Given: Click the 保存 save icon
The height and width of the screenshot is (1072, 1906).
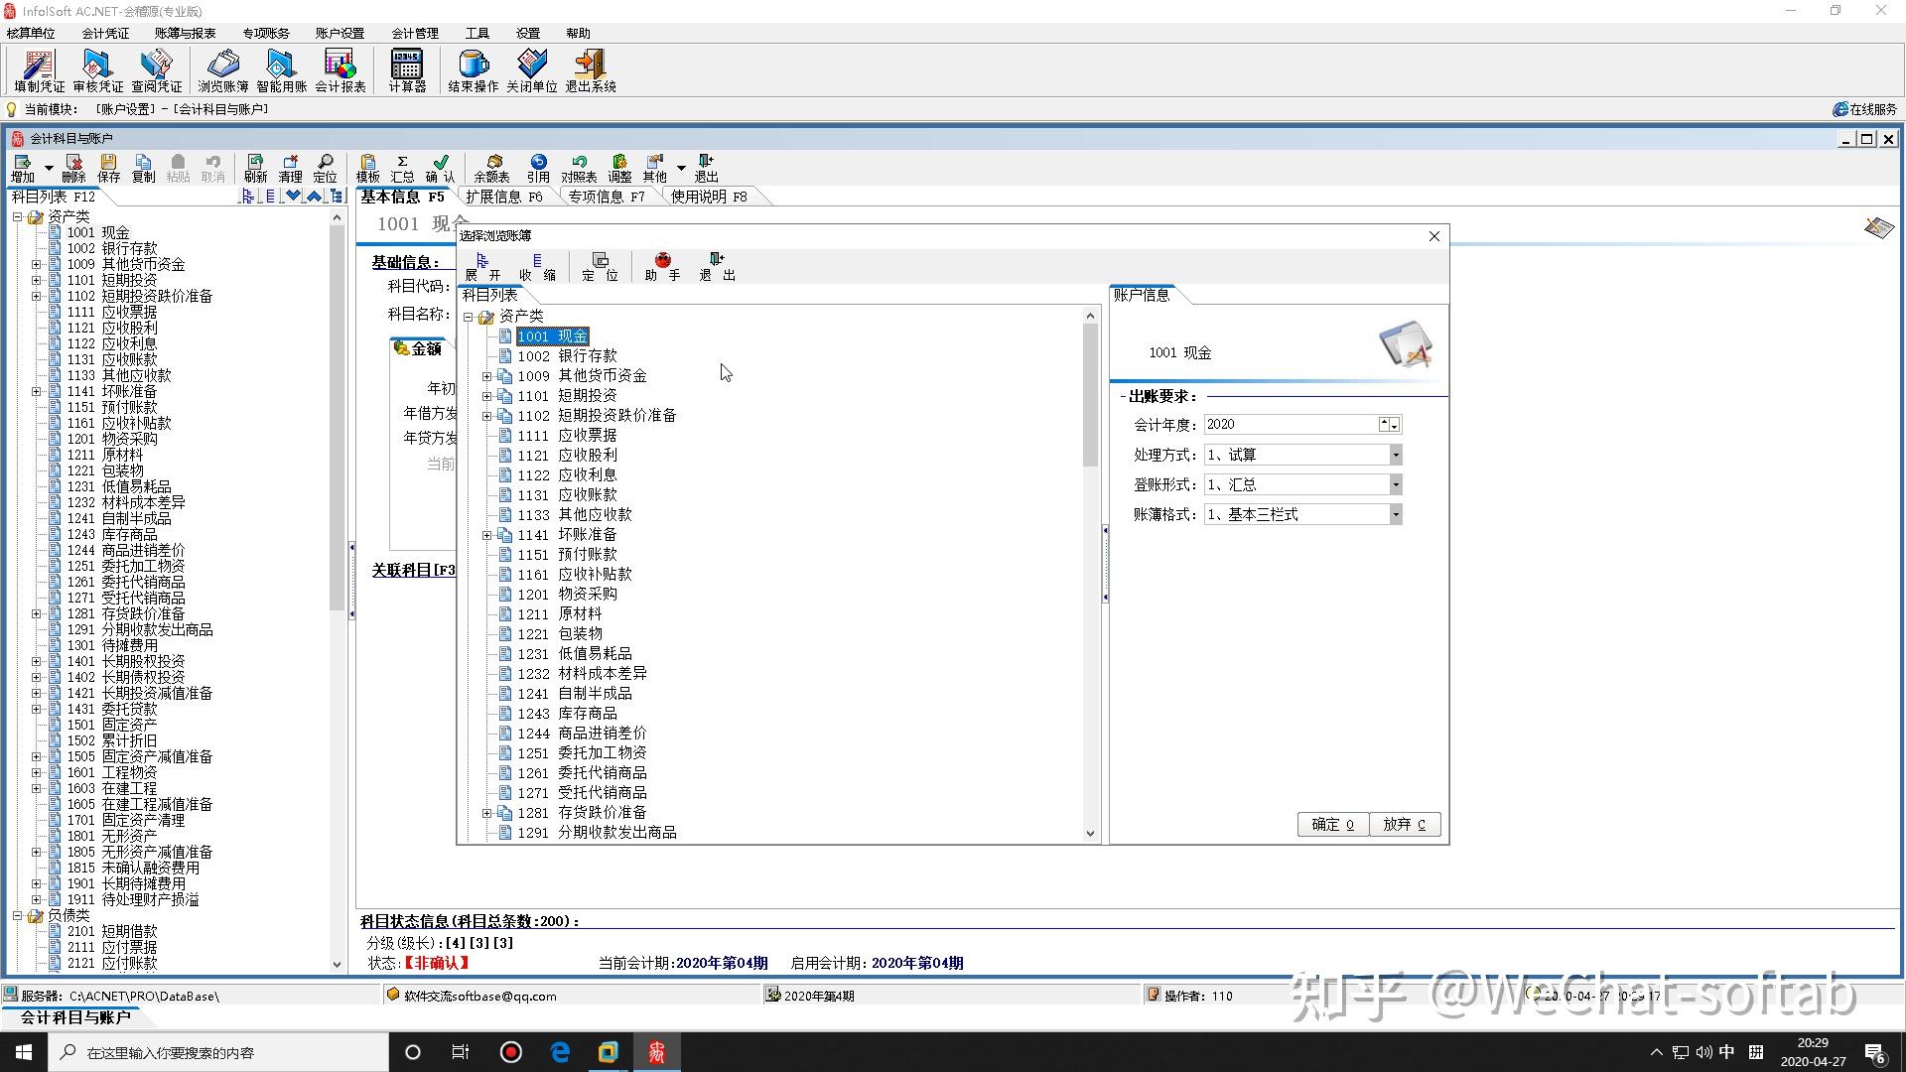Looking at the screenshot, I should pos(108,168).
